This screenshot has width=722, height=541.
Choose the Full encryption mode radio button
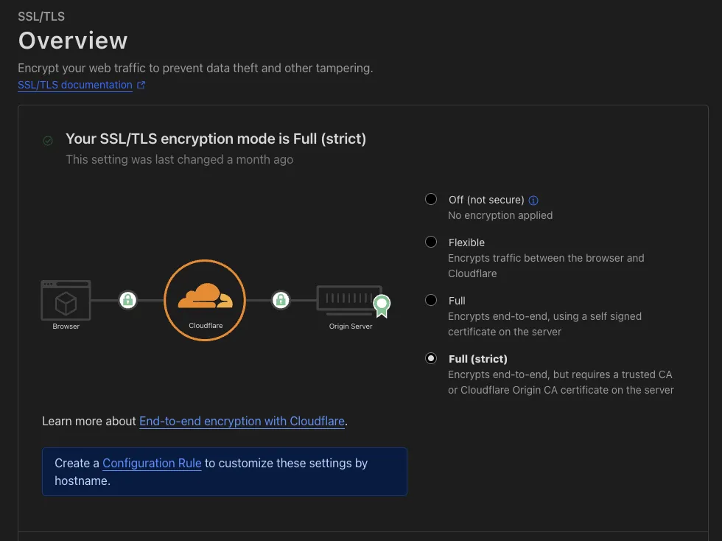431,300
